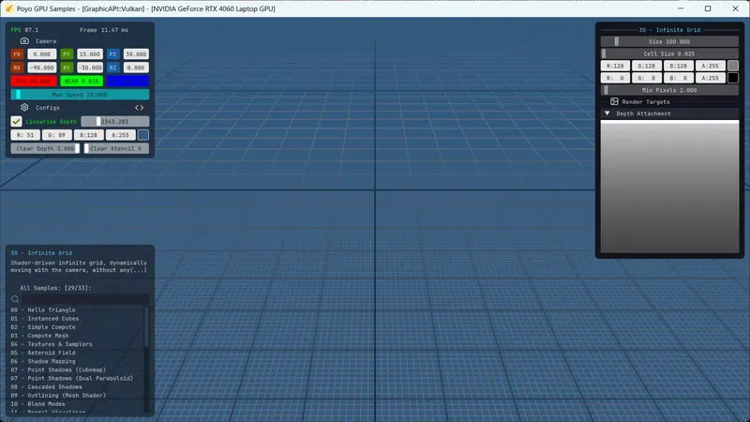
Task: Select sample 07 - Point Shadows (Dual Paraboloid)
Action: (72, 379)
